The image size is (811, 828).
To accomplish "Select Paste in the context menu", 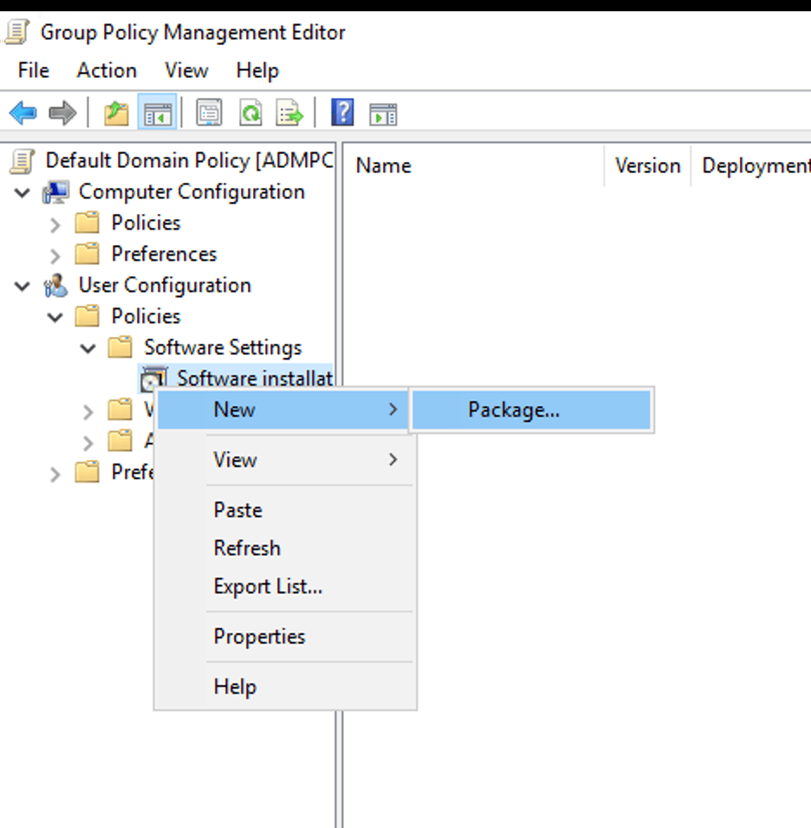I will 237,510.
